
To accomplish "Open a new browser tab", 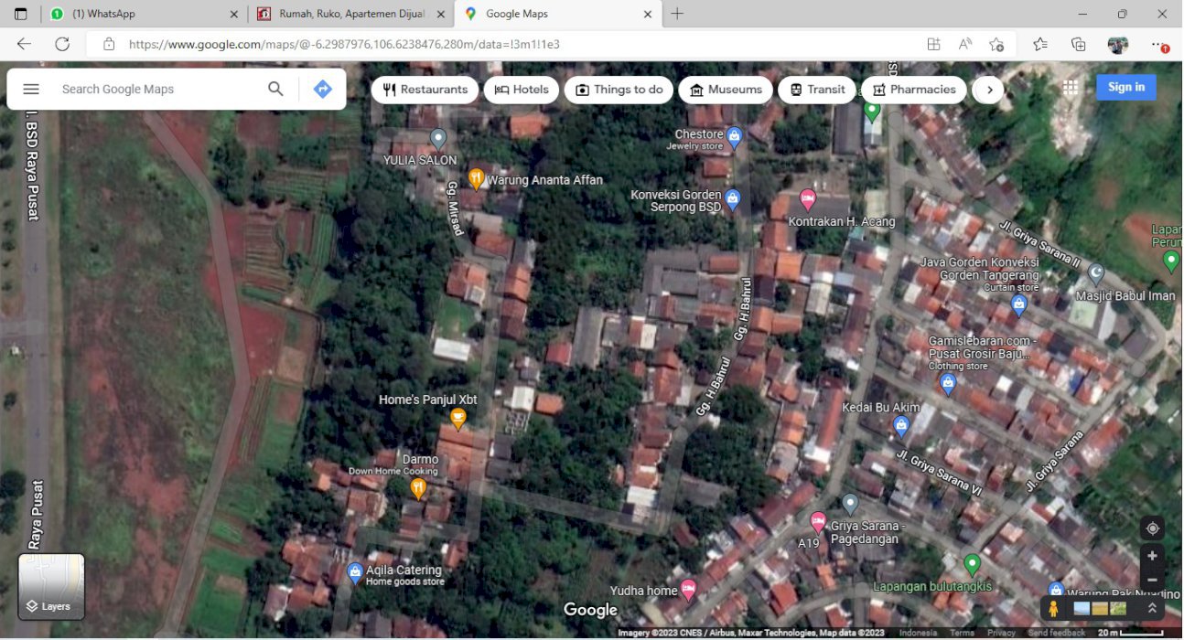I will click(x=677, y=14).
